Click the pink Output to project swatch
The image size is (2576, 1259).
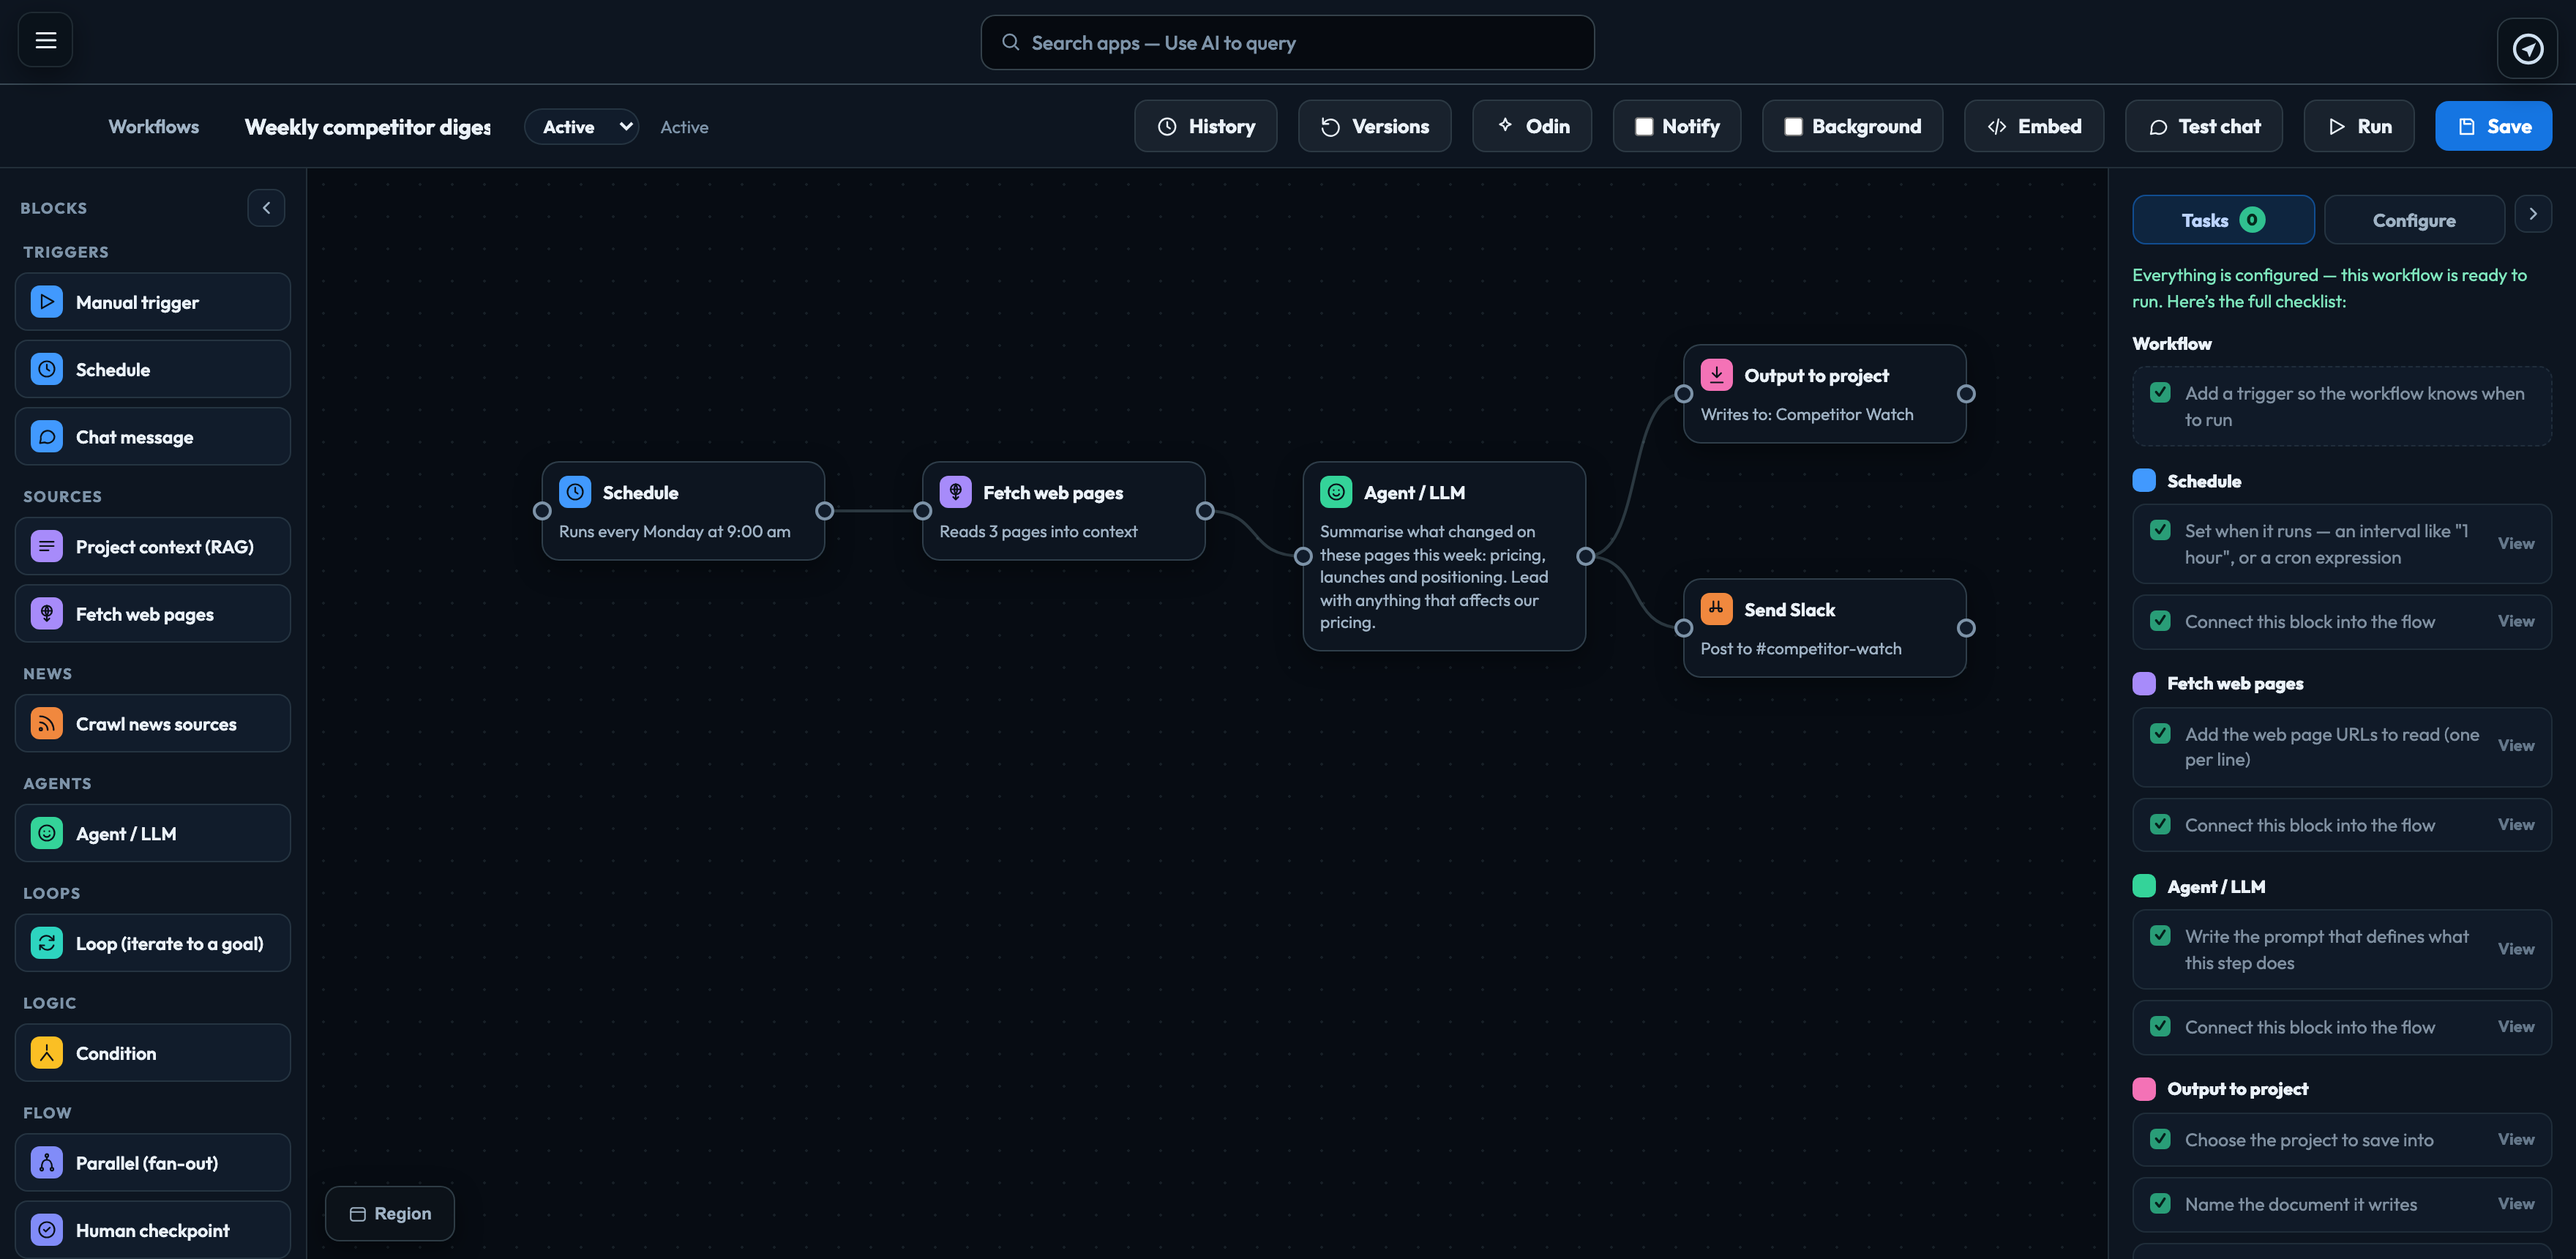click(x=2144, y=1089)
